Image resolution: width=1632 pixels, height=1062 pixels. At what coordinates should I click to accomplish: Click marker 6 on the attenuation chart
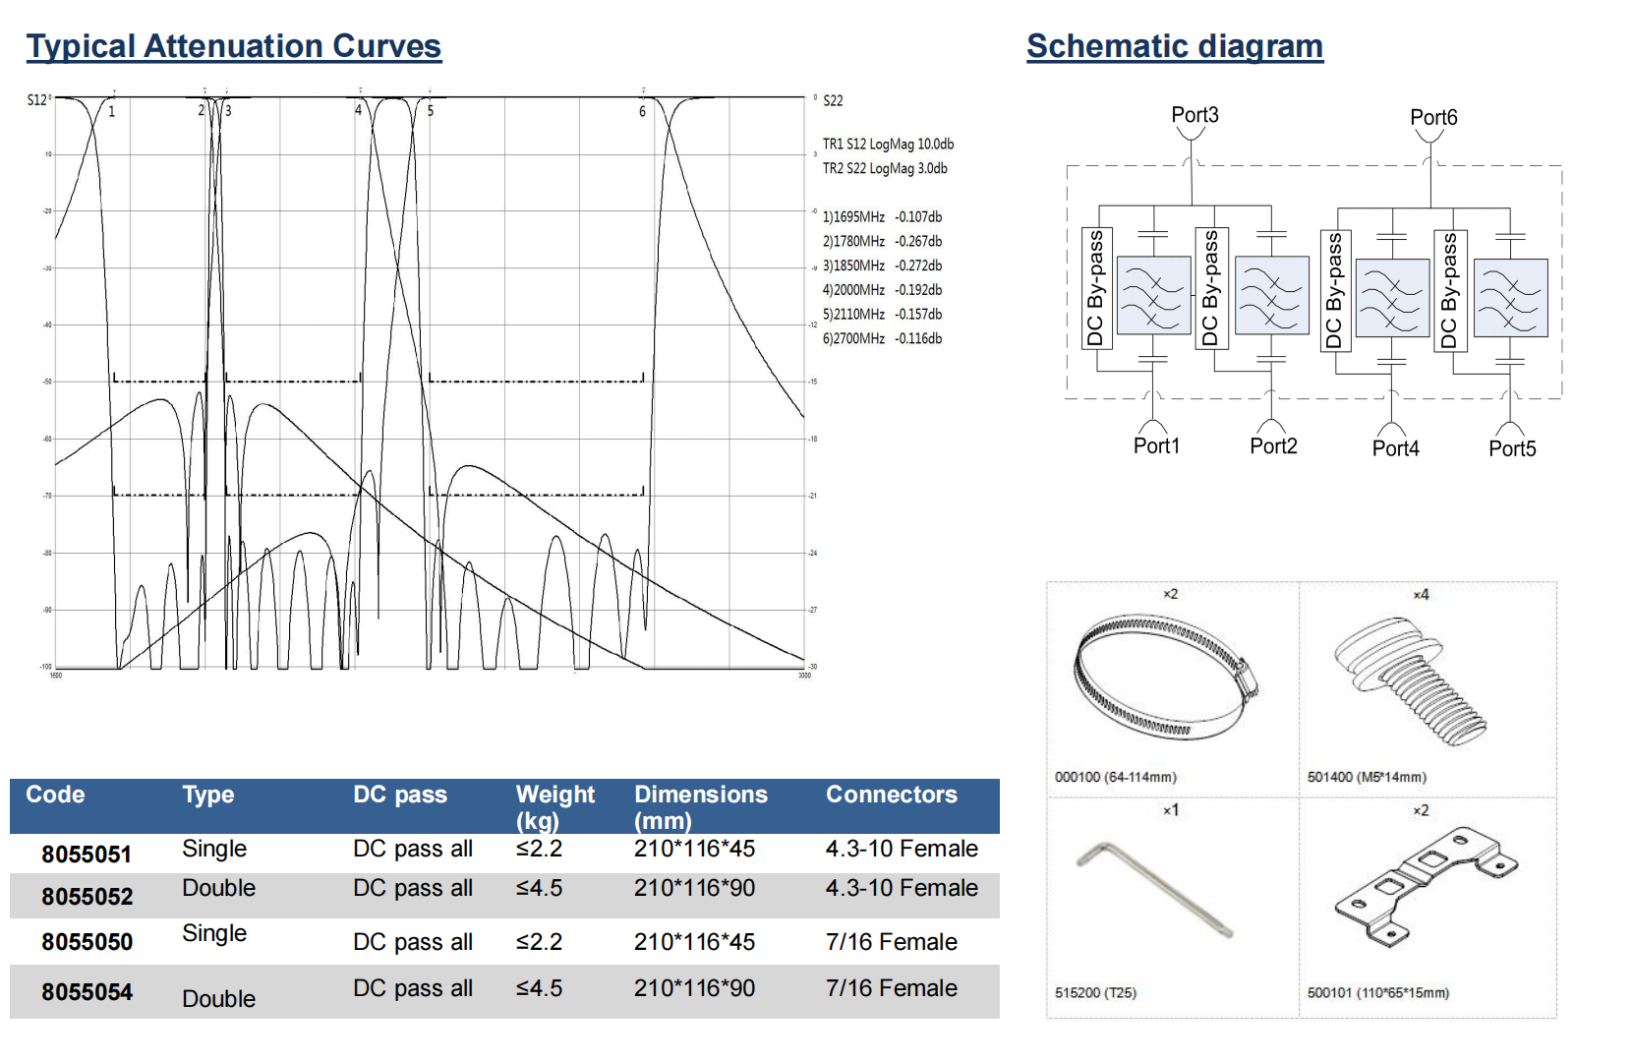tap(643, 111)
